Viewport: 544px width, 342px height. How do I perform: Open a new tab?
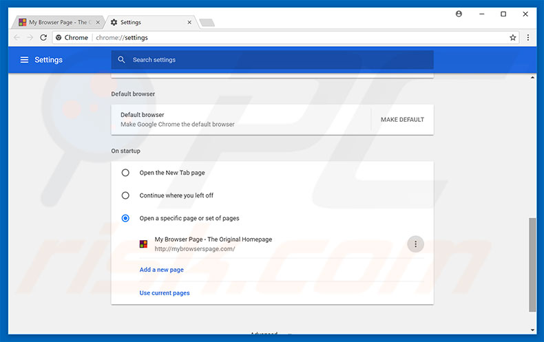tap(207, 23)
